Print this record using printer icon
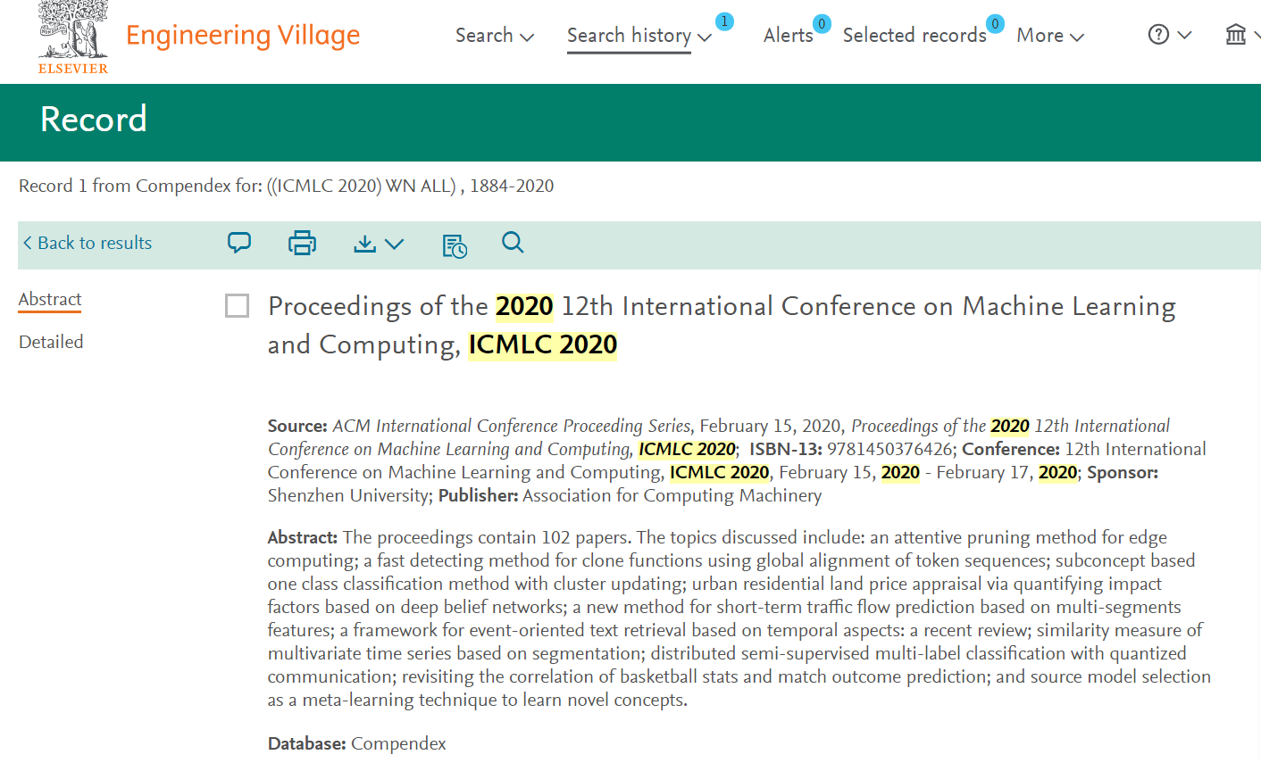Viewport: 1261px width, 763px height. [x=302, y=243]
